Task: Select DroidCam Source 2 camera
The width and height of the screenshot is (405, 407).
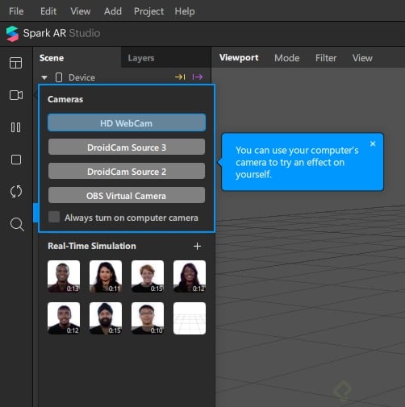Action: (x=127, y=171)
